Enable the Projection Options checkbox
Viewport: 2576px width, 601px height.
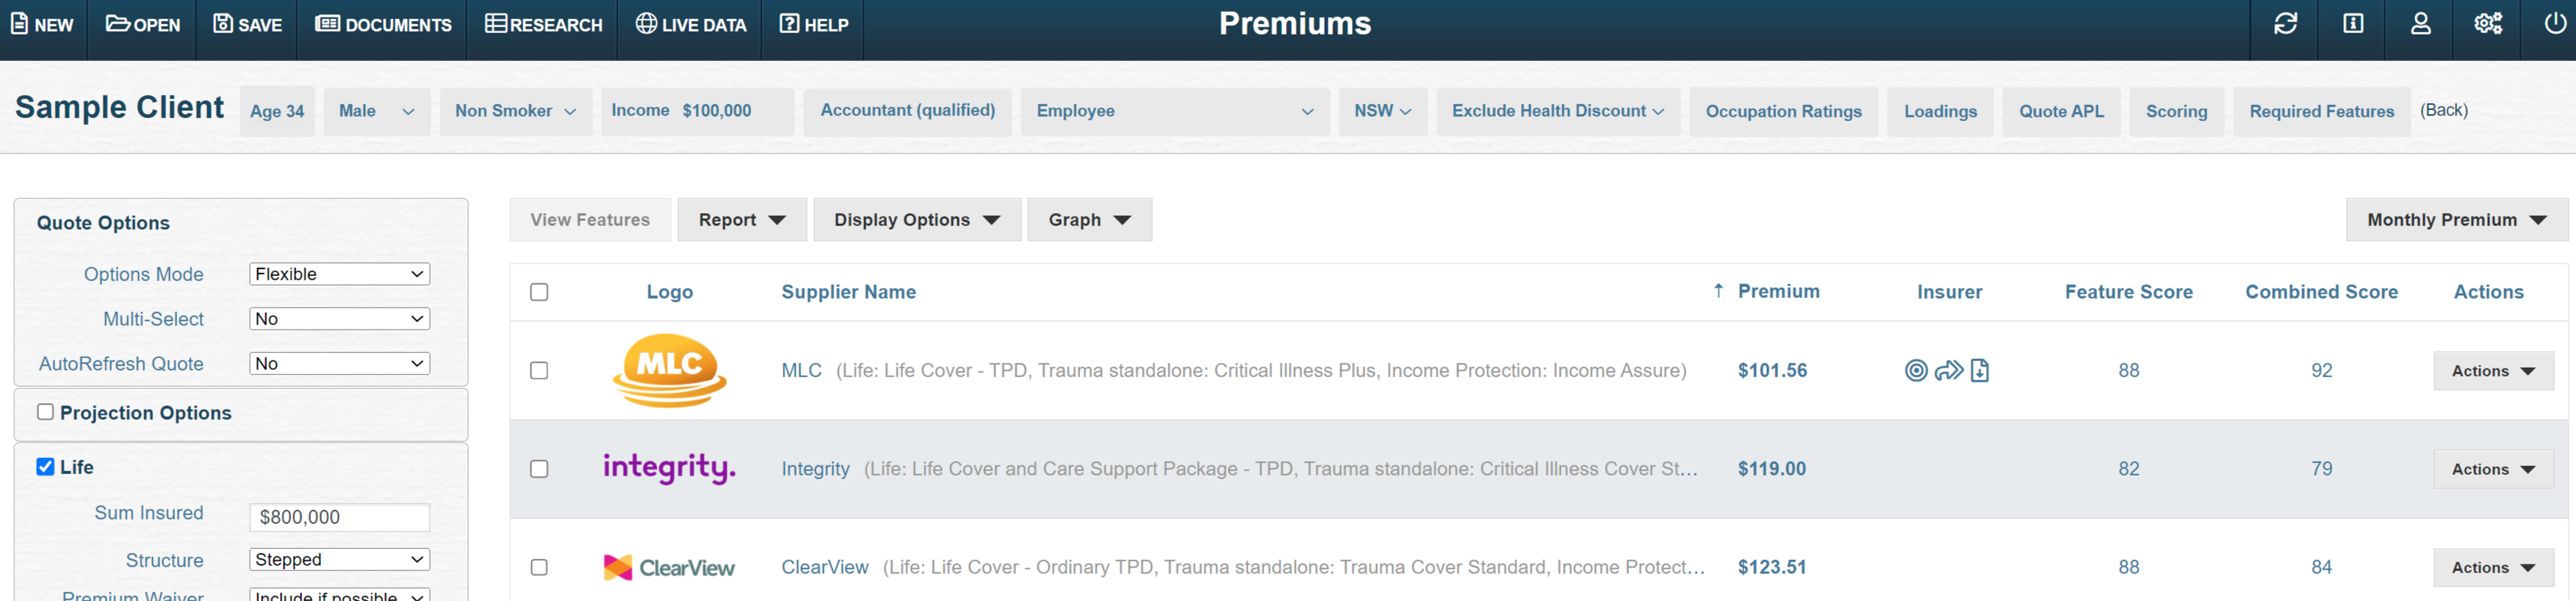(x=44, y=412)
